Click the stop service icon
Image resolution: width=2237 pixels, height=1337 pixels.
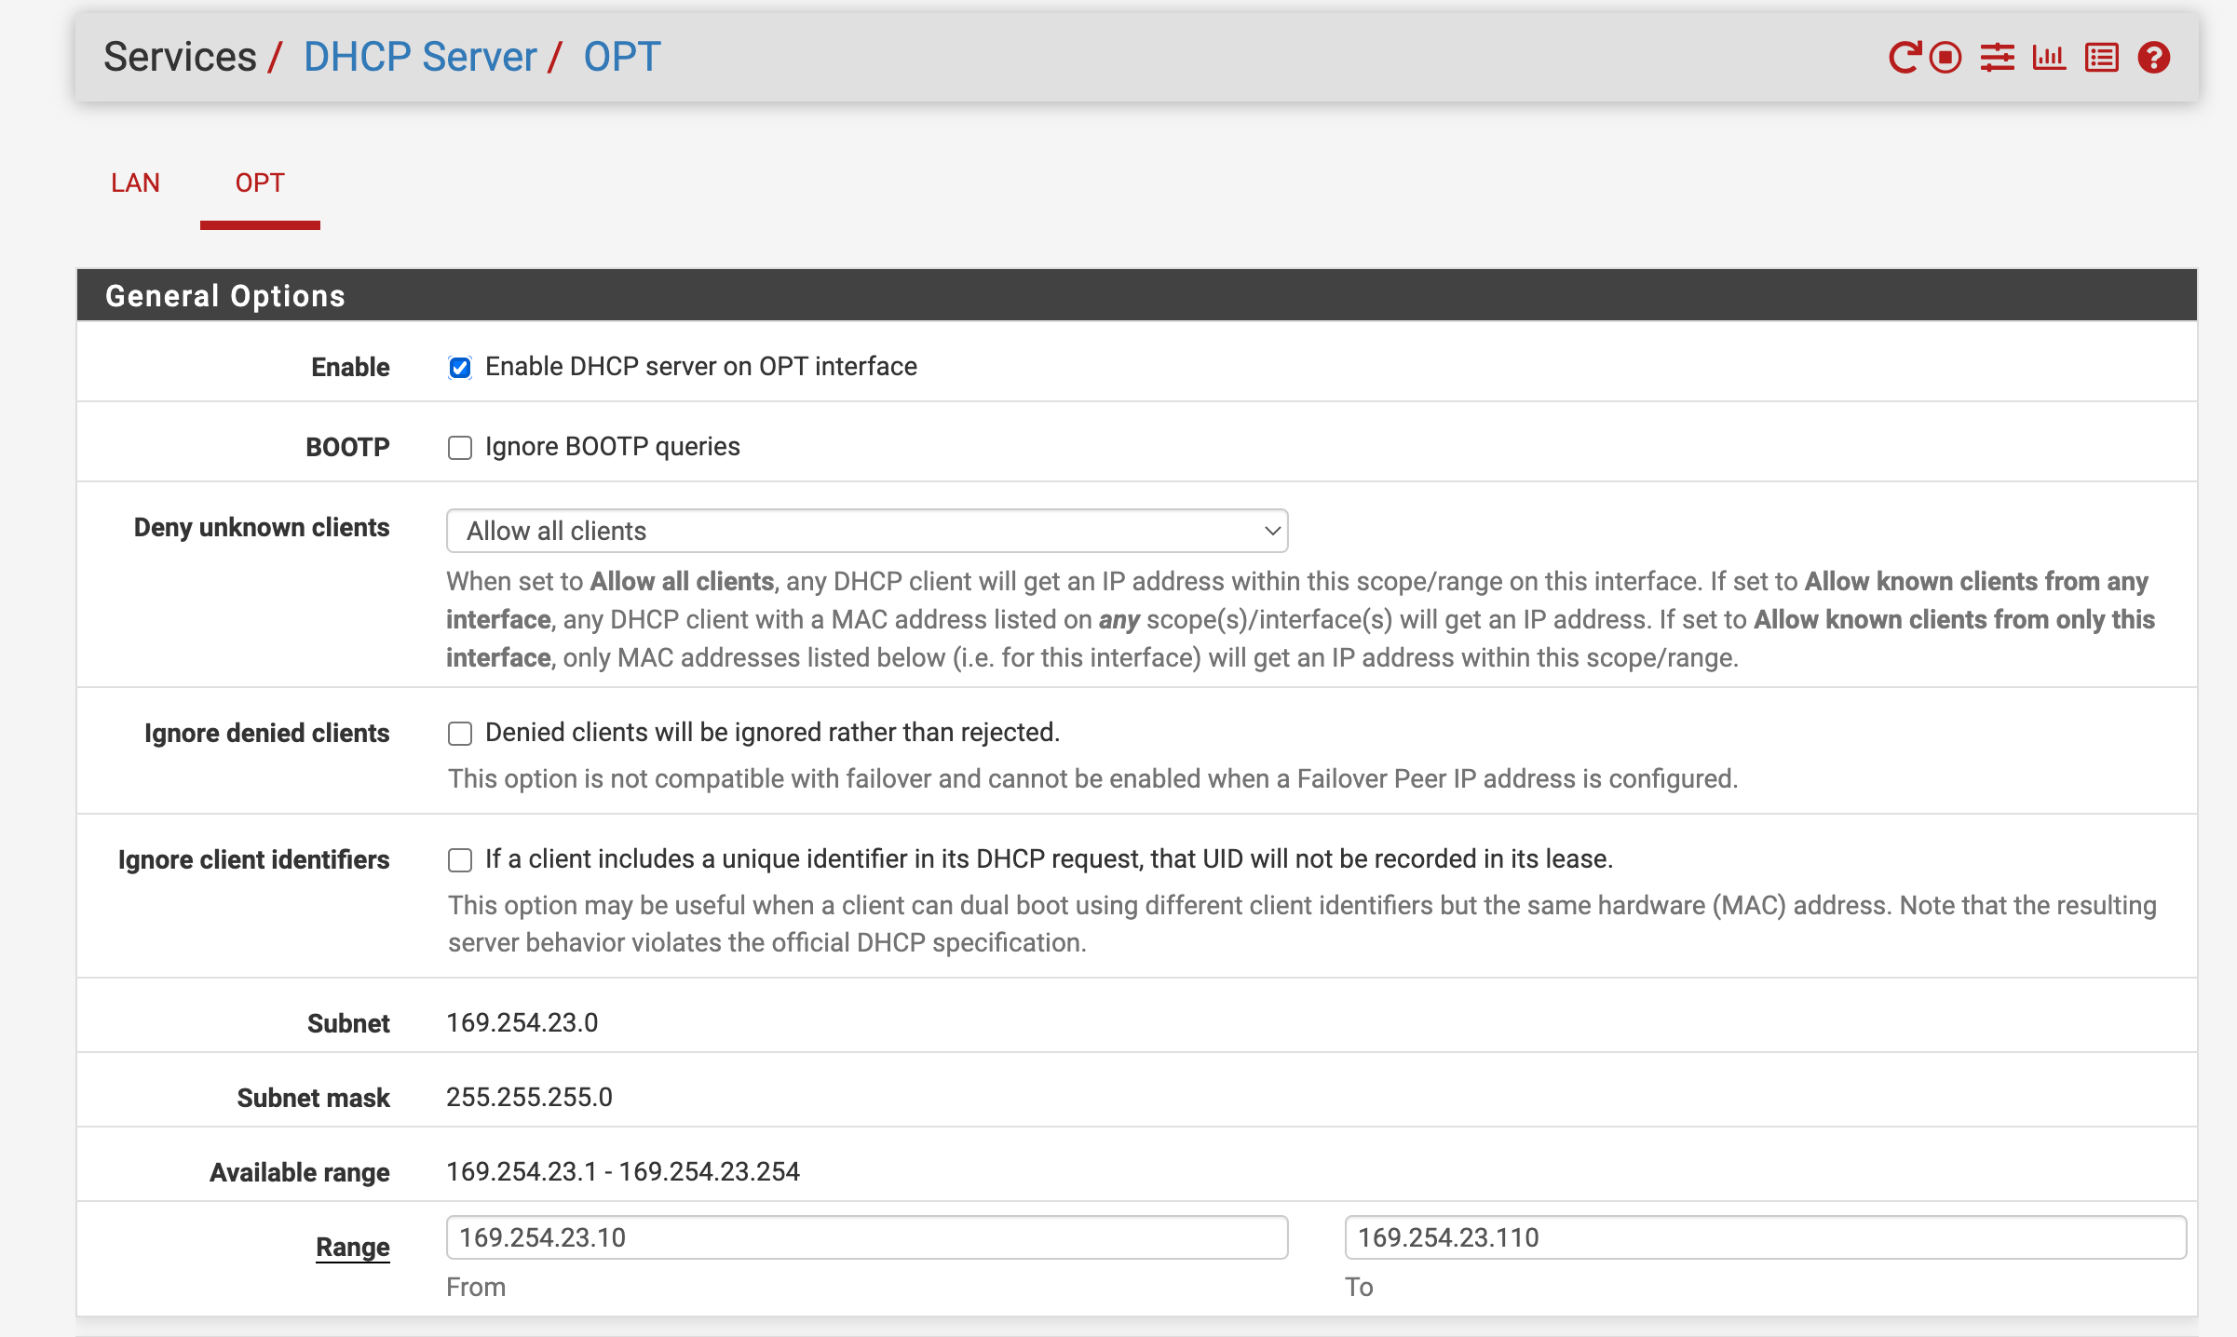(x=1946, y=58)
